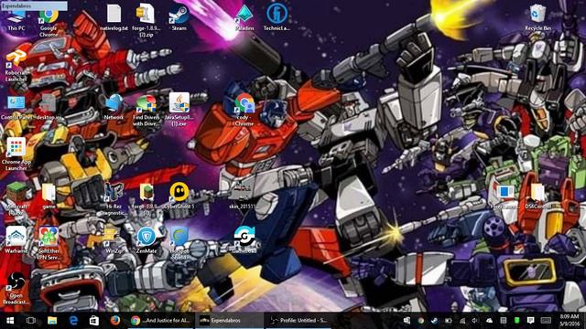This screenshot has width=586, height=329.
Task: Select the forge-1.8.9 zip archive icon
Action: click(x=146, y=20)
